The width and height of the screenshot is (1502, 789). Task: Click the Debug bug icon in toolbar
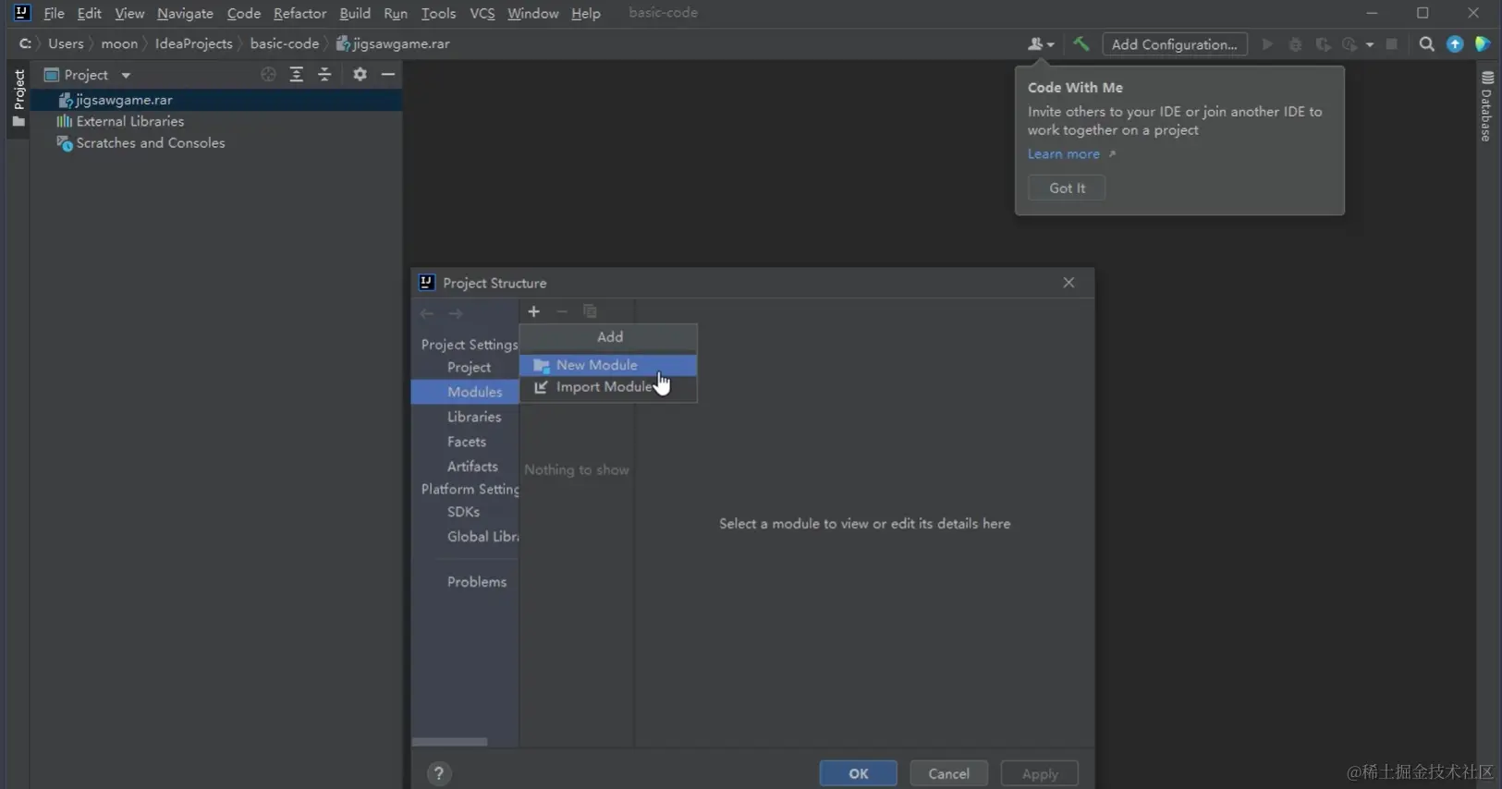click(x=1295, y=44)
